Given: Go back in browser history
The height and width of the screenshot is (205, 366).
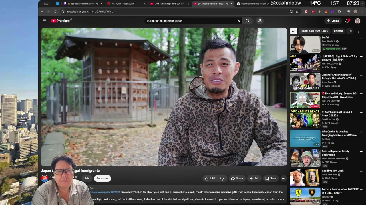Looking at the screenshot, I should (x=42, y=11).
